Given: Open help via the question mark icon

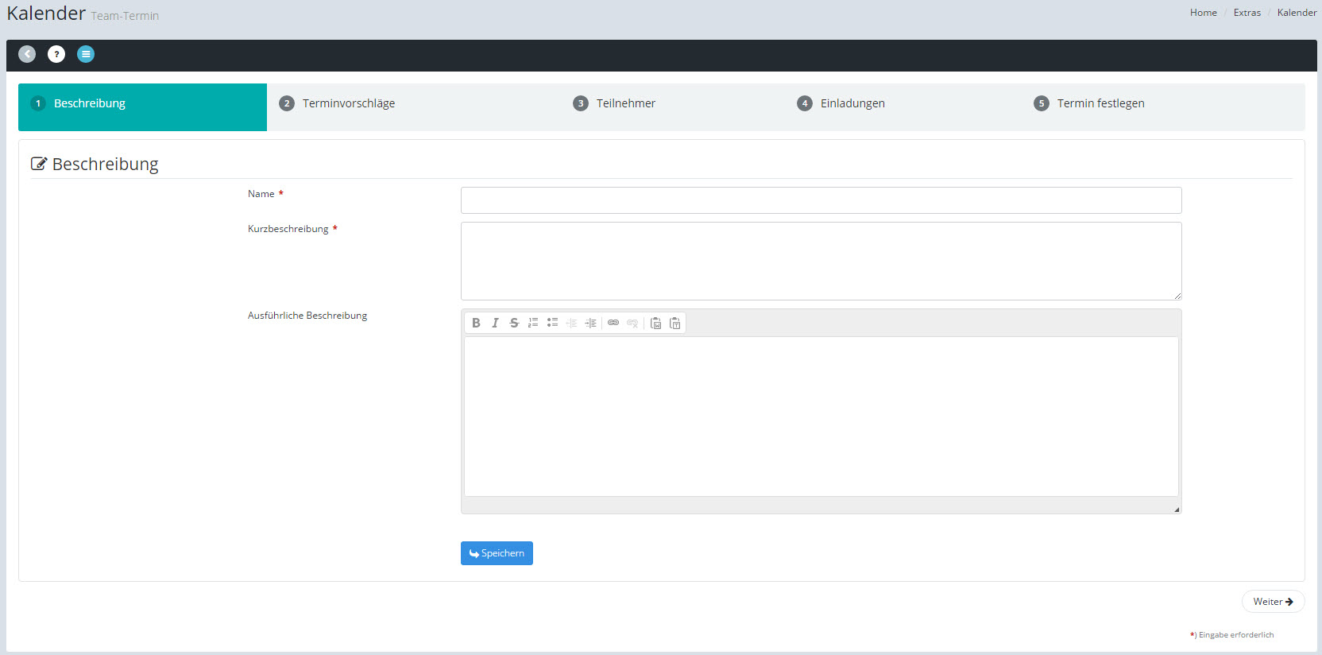Looking at the screenshot, I should pos(56,54).
